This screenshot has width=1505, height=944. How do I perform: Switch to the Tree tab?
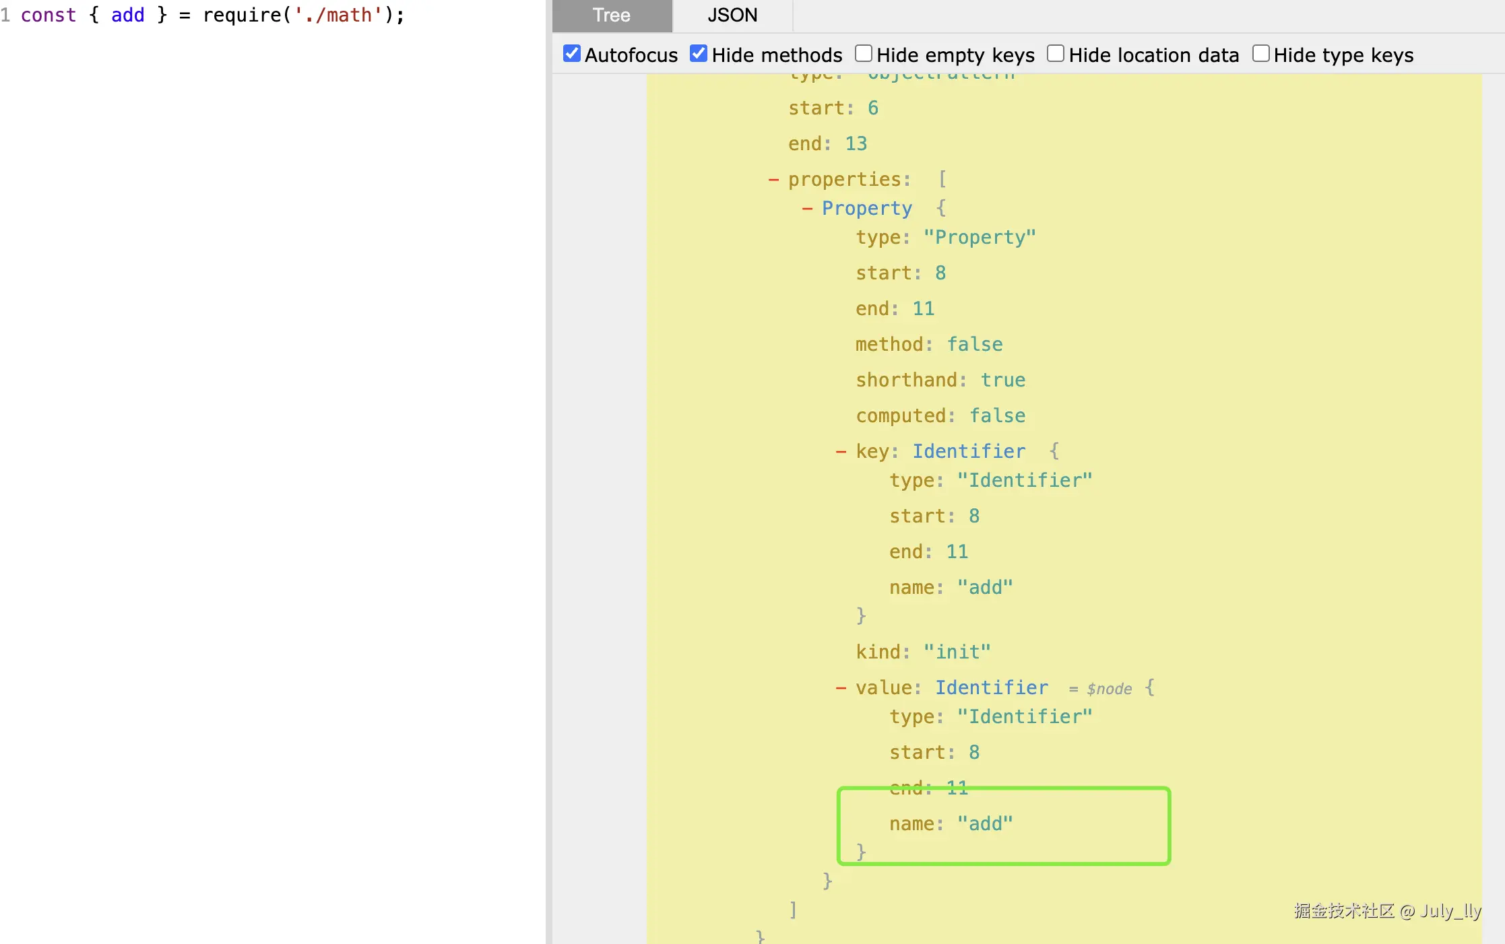612,15
